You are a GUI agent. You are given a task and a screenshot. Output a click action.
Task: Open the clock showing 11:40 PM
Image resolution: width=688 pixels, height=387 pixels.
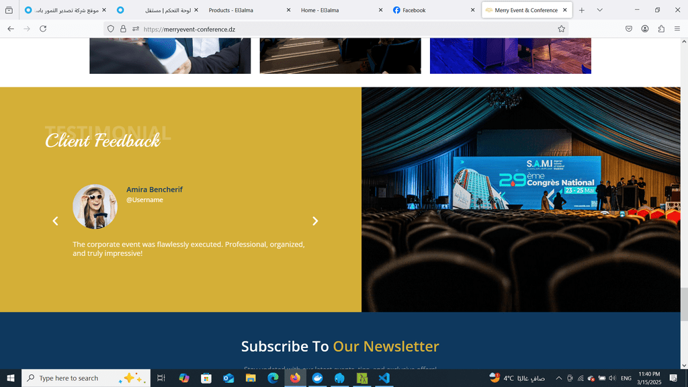pos(649,378)
